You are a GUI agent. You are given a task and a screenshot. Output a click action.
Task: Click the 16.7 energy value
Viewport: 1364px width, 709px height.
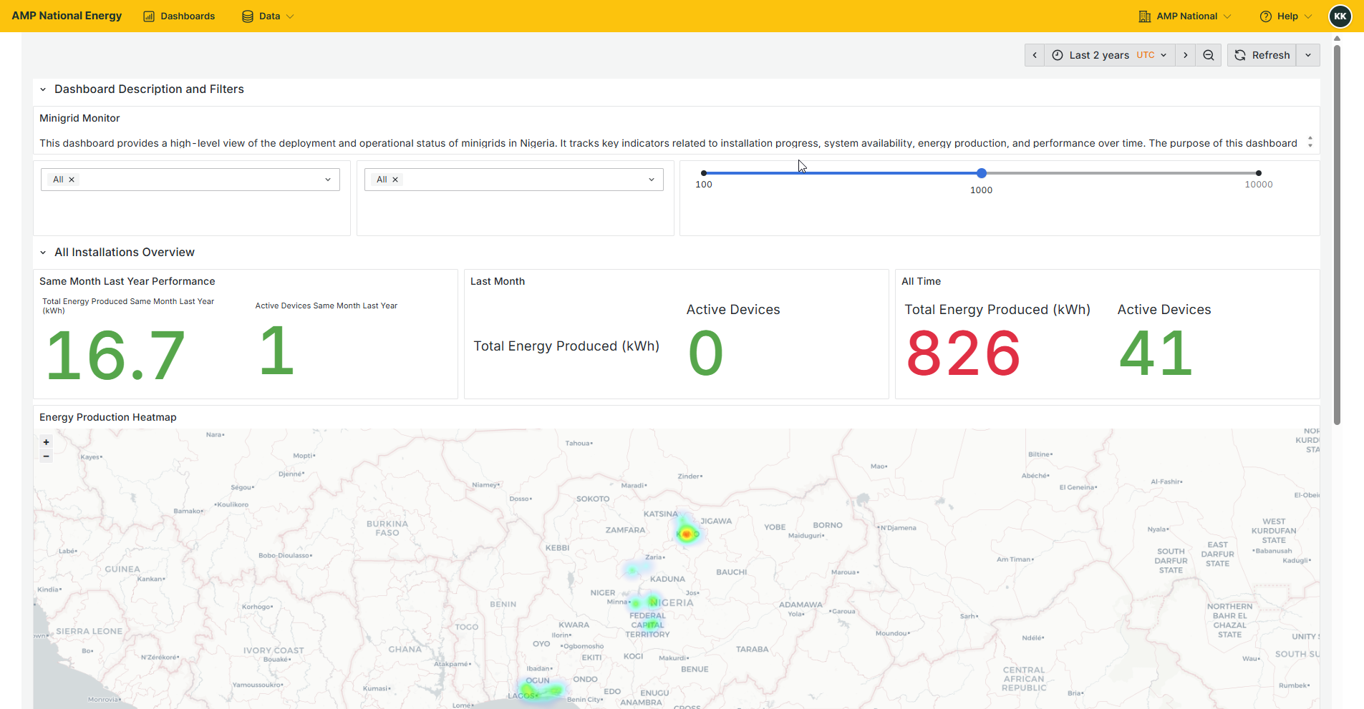point(115,355)
